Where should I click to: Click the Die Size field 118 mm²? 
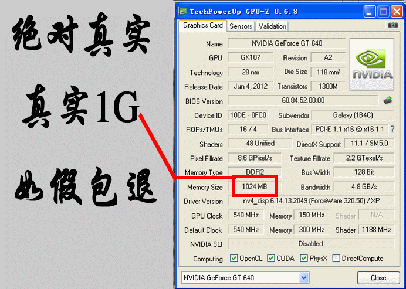click(x=328, y=72)
